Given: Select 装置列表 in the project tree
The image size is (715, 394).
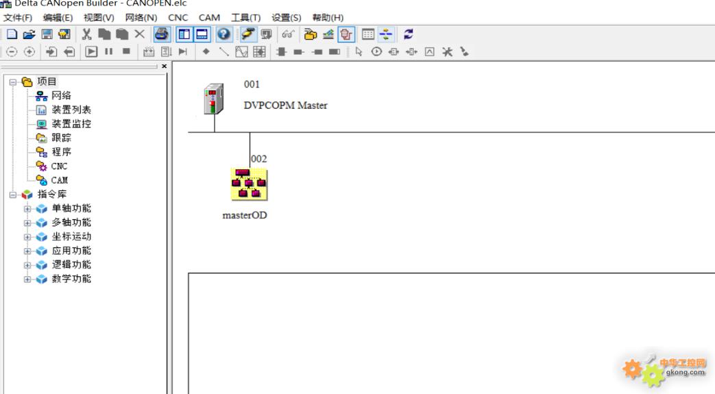Looking at the screenshot, I should (71, 110).
